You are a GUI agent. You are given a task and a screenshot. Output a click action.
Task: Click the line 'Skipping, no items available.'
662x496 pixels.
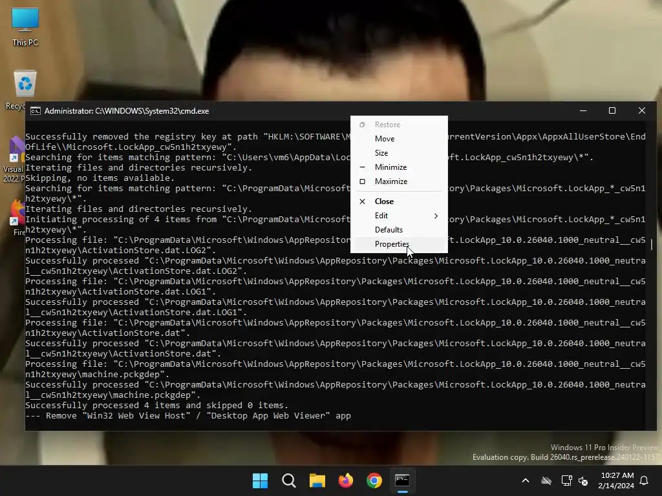click(x=100, y=178)
